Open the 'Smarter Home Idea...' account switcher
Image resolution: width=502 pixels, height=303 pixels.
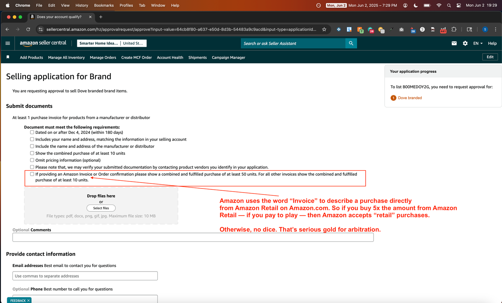tap(99, 43)
